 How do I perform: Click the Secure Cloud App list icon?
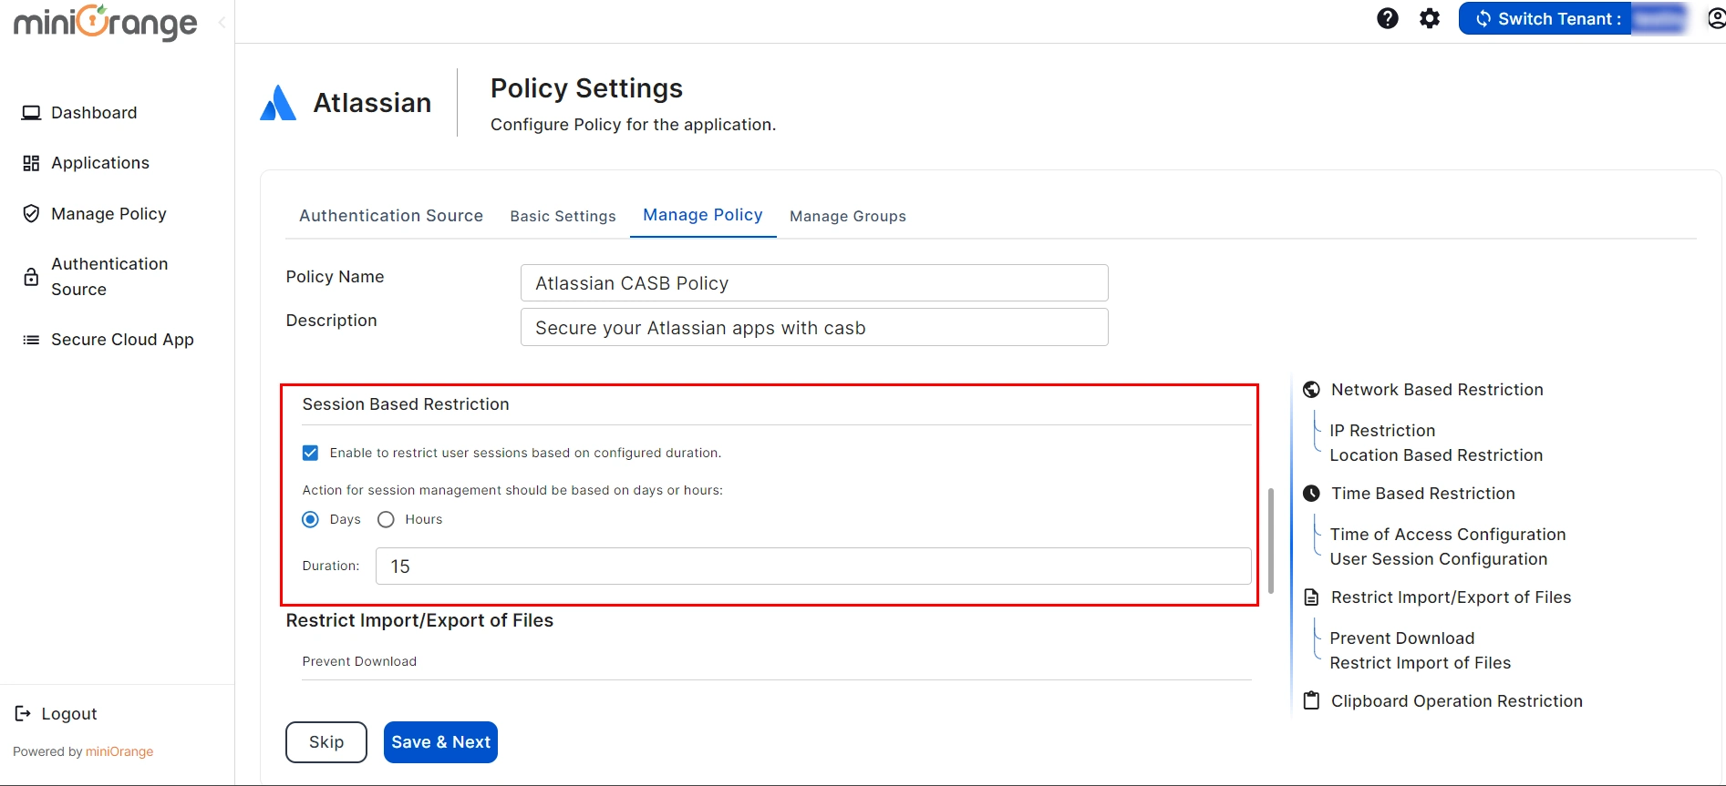[x=31, y=340]
